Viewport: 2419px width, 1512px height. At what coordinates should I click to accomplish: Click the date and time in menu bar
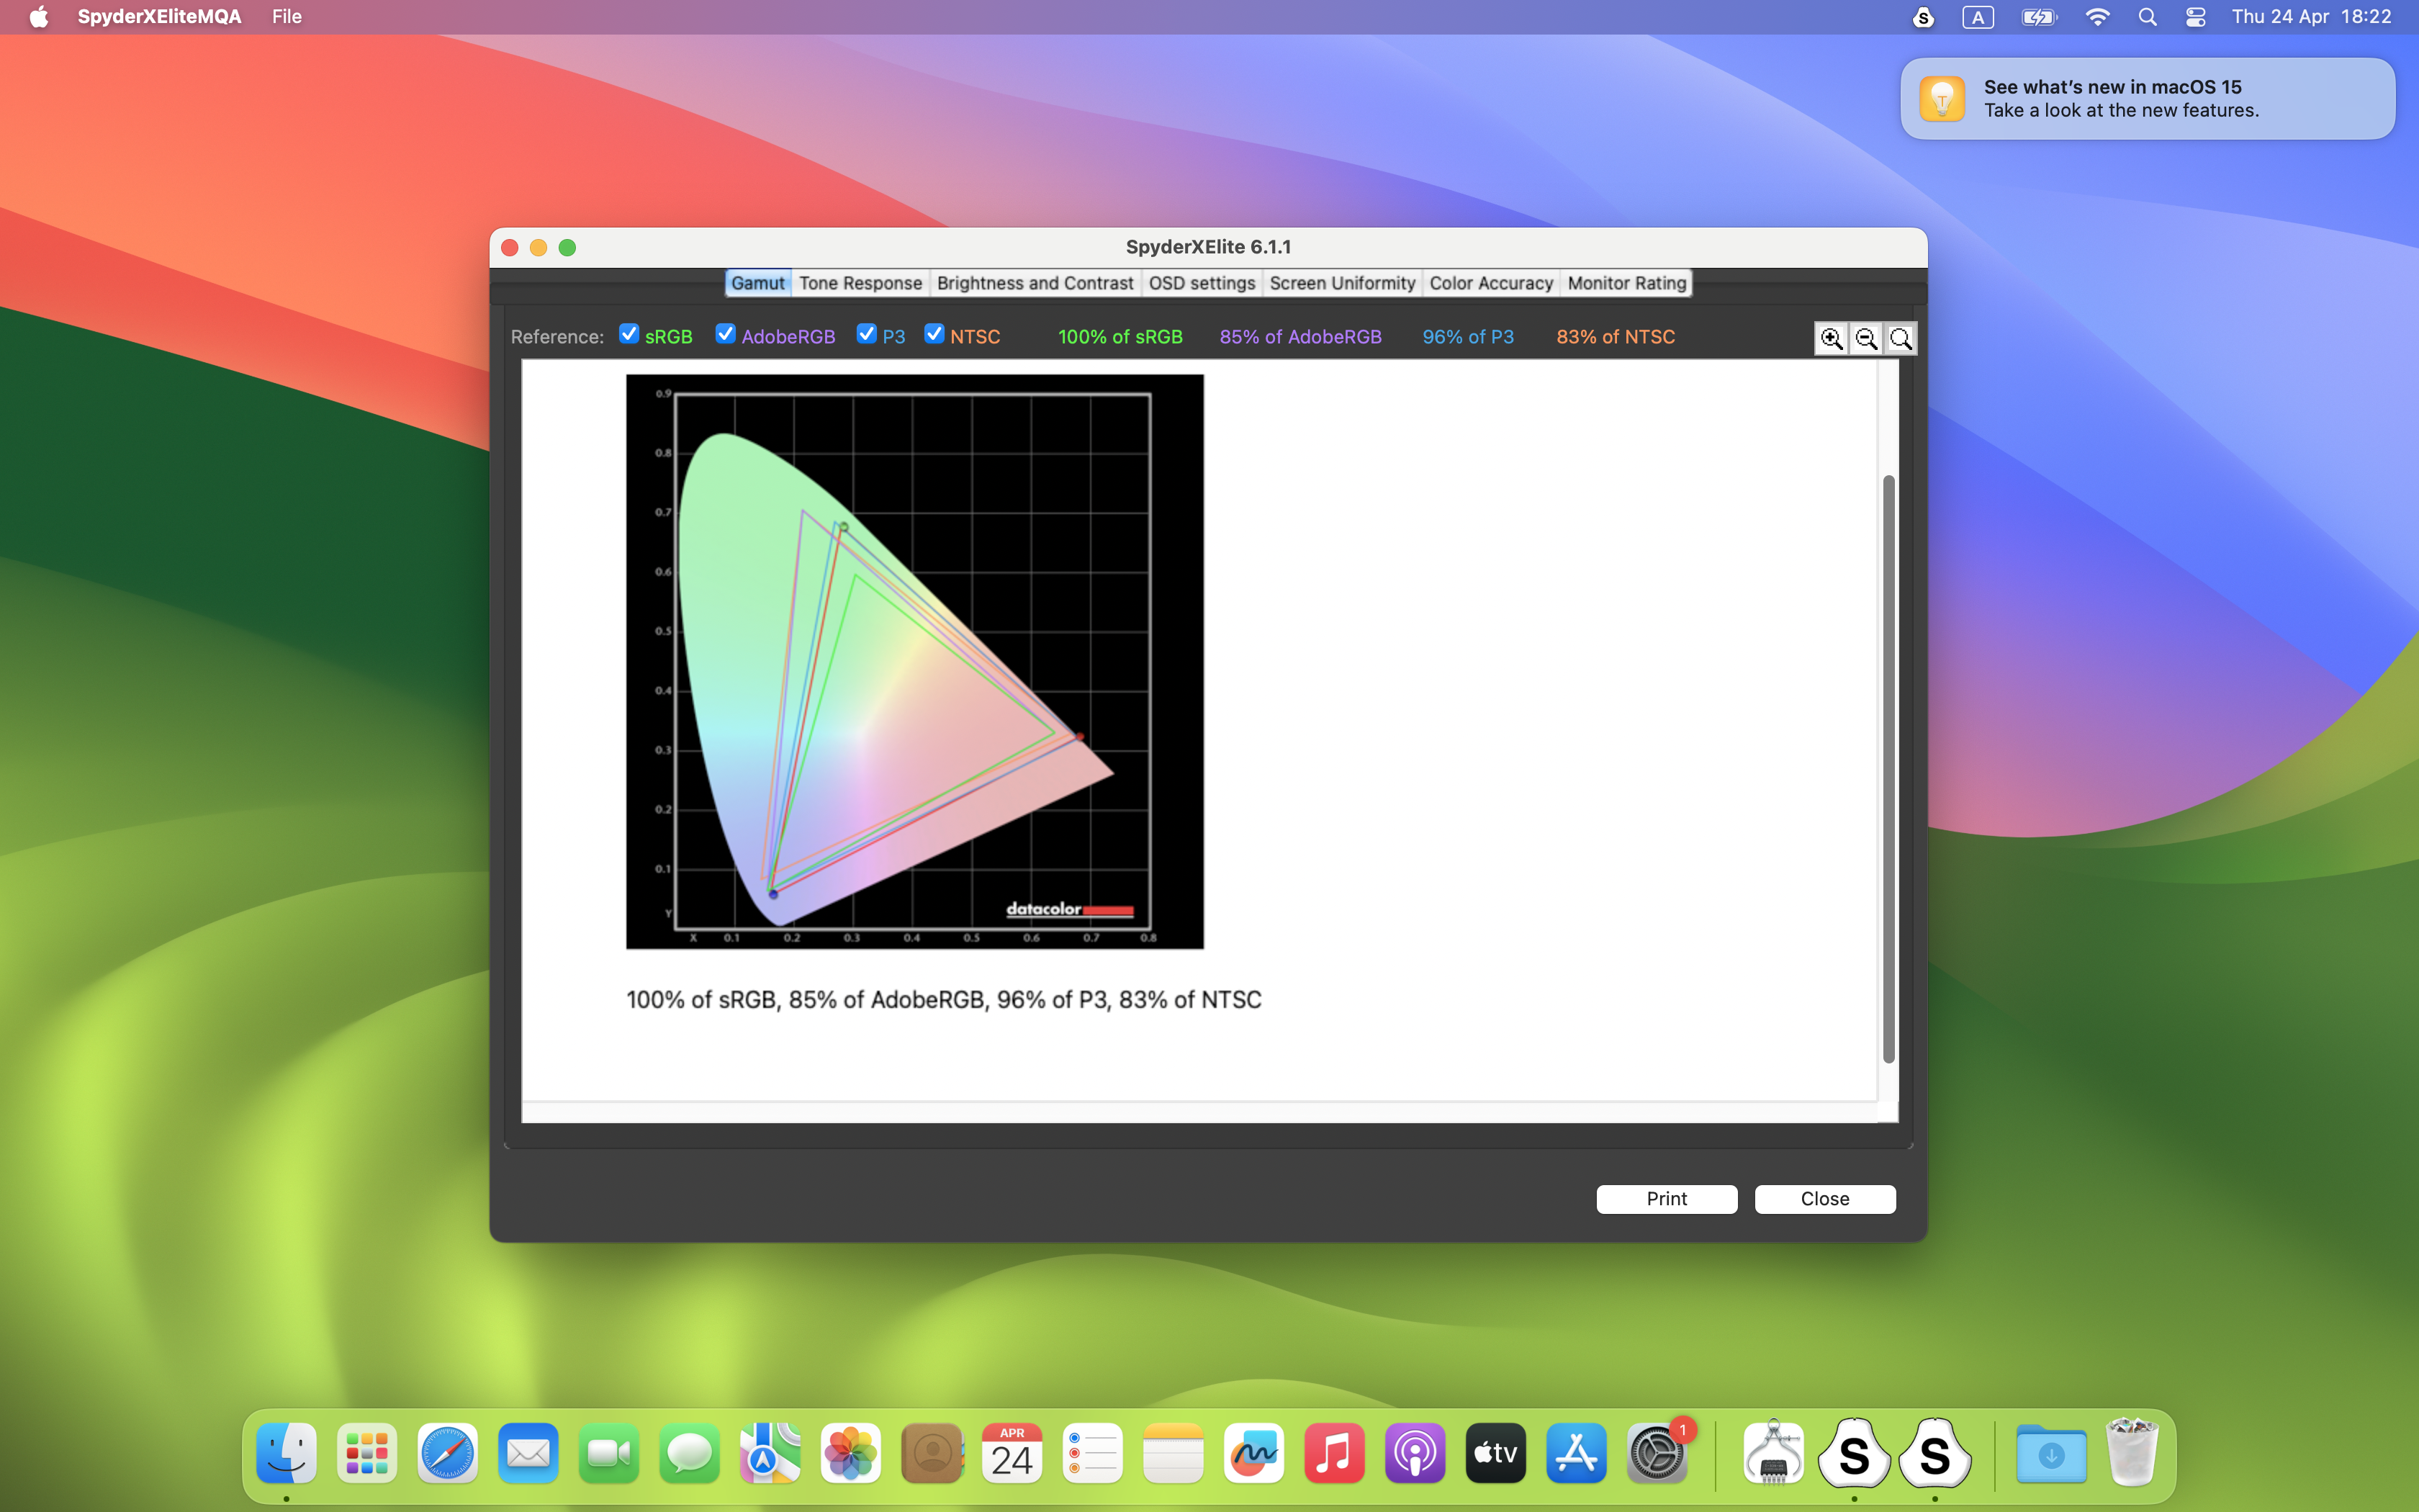[2311, 17]
